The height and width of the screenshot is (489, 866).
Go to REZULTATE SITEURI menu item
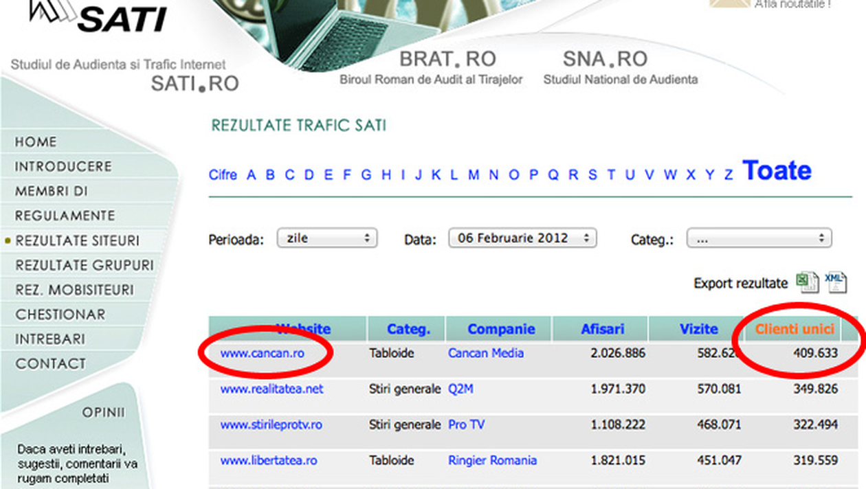point(77,241)
